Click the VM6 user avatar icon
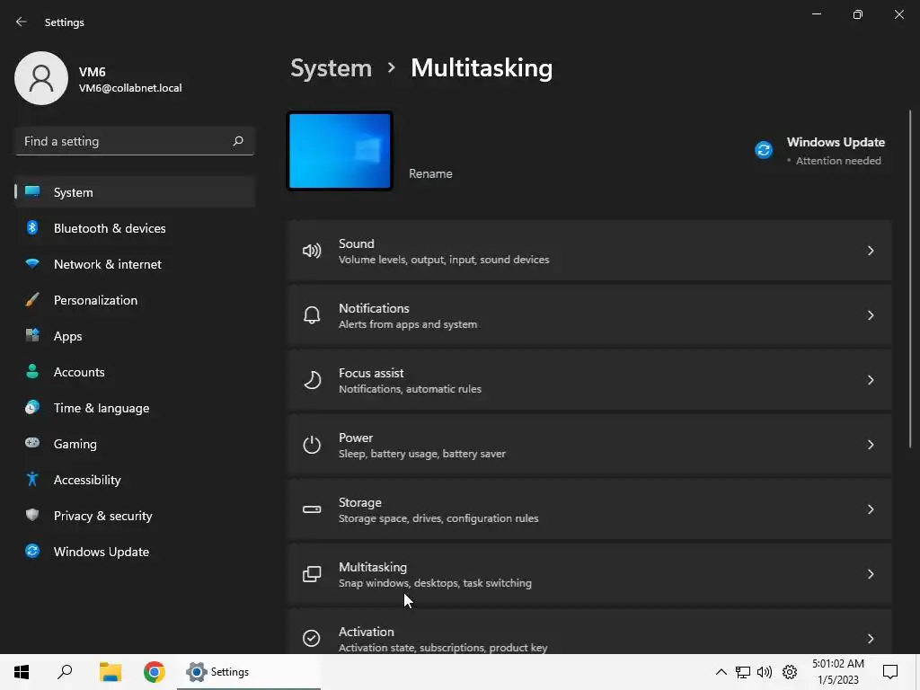The height and width of the screenshot is (690, 920). click(41, 78)
